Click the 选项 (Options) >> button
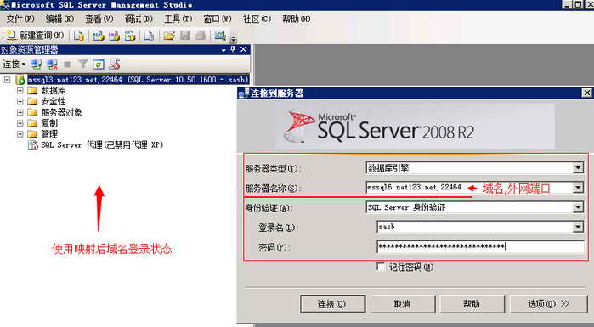This screenshot has height=327, width=594. [549, 304]
